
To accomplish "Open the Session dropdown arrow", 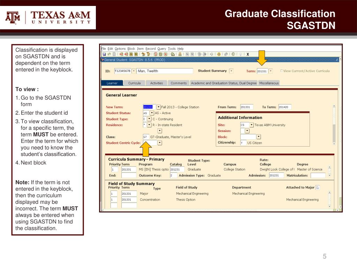I will click(x=247, y=131).
